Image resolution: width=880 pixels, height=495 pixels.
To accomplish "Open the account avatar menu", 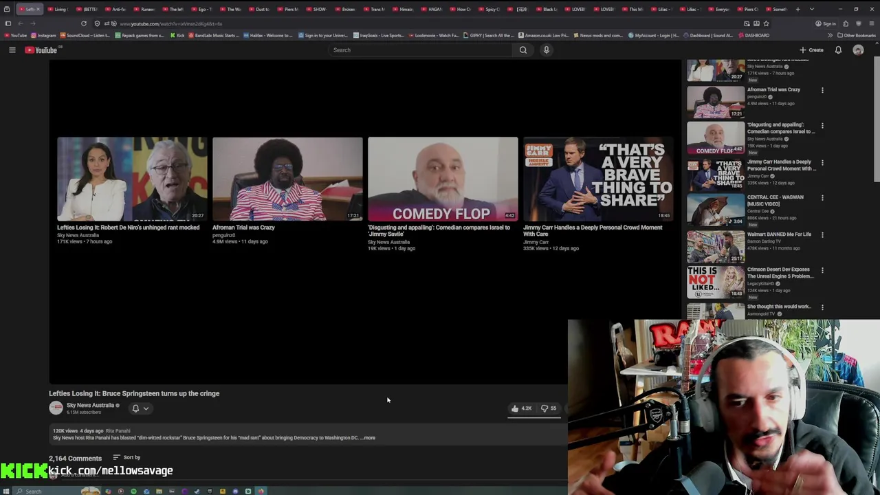I will click(858, 49).
